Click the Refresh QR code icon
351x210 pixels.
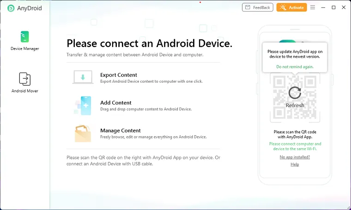295,93
